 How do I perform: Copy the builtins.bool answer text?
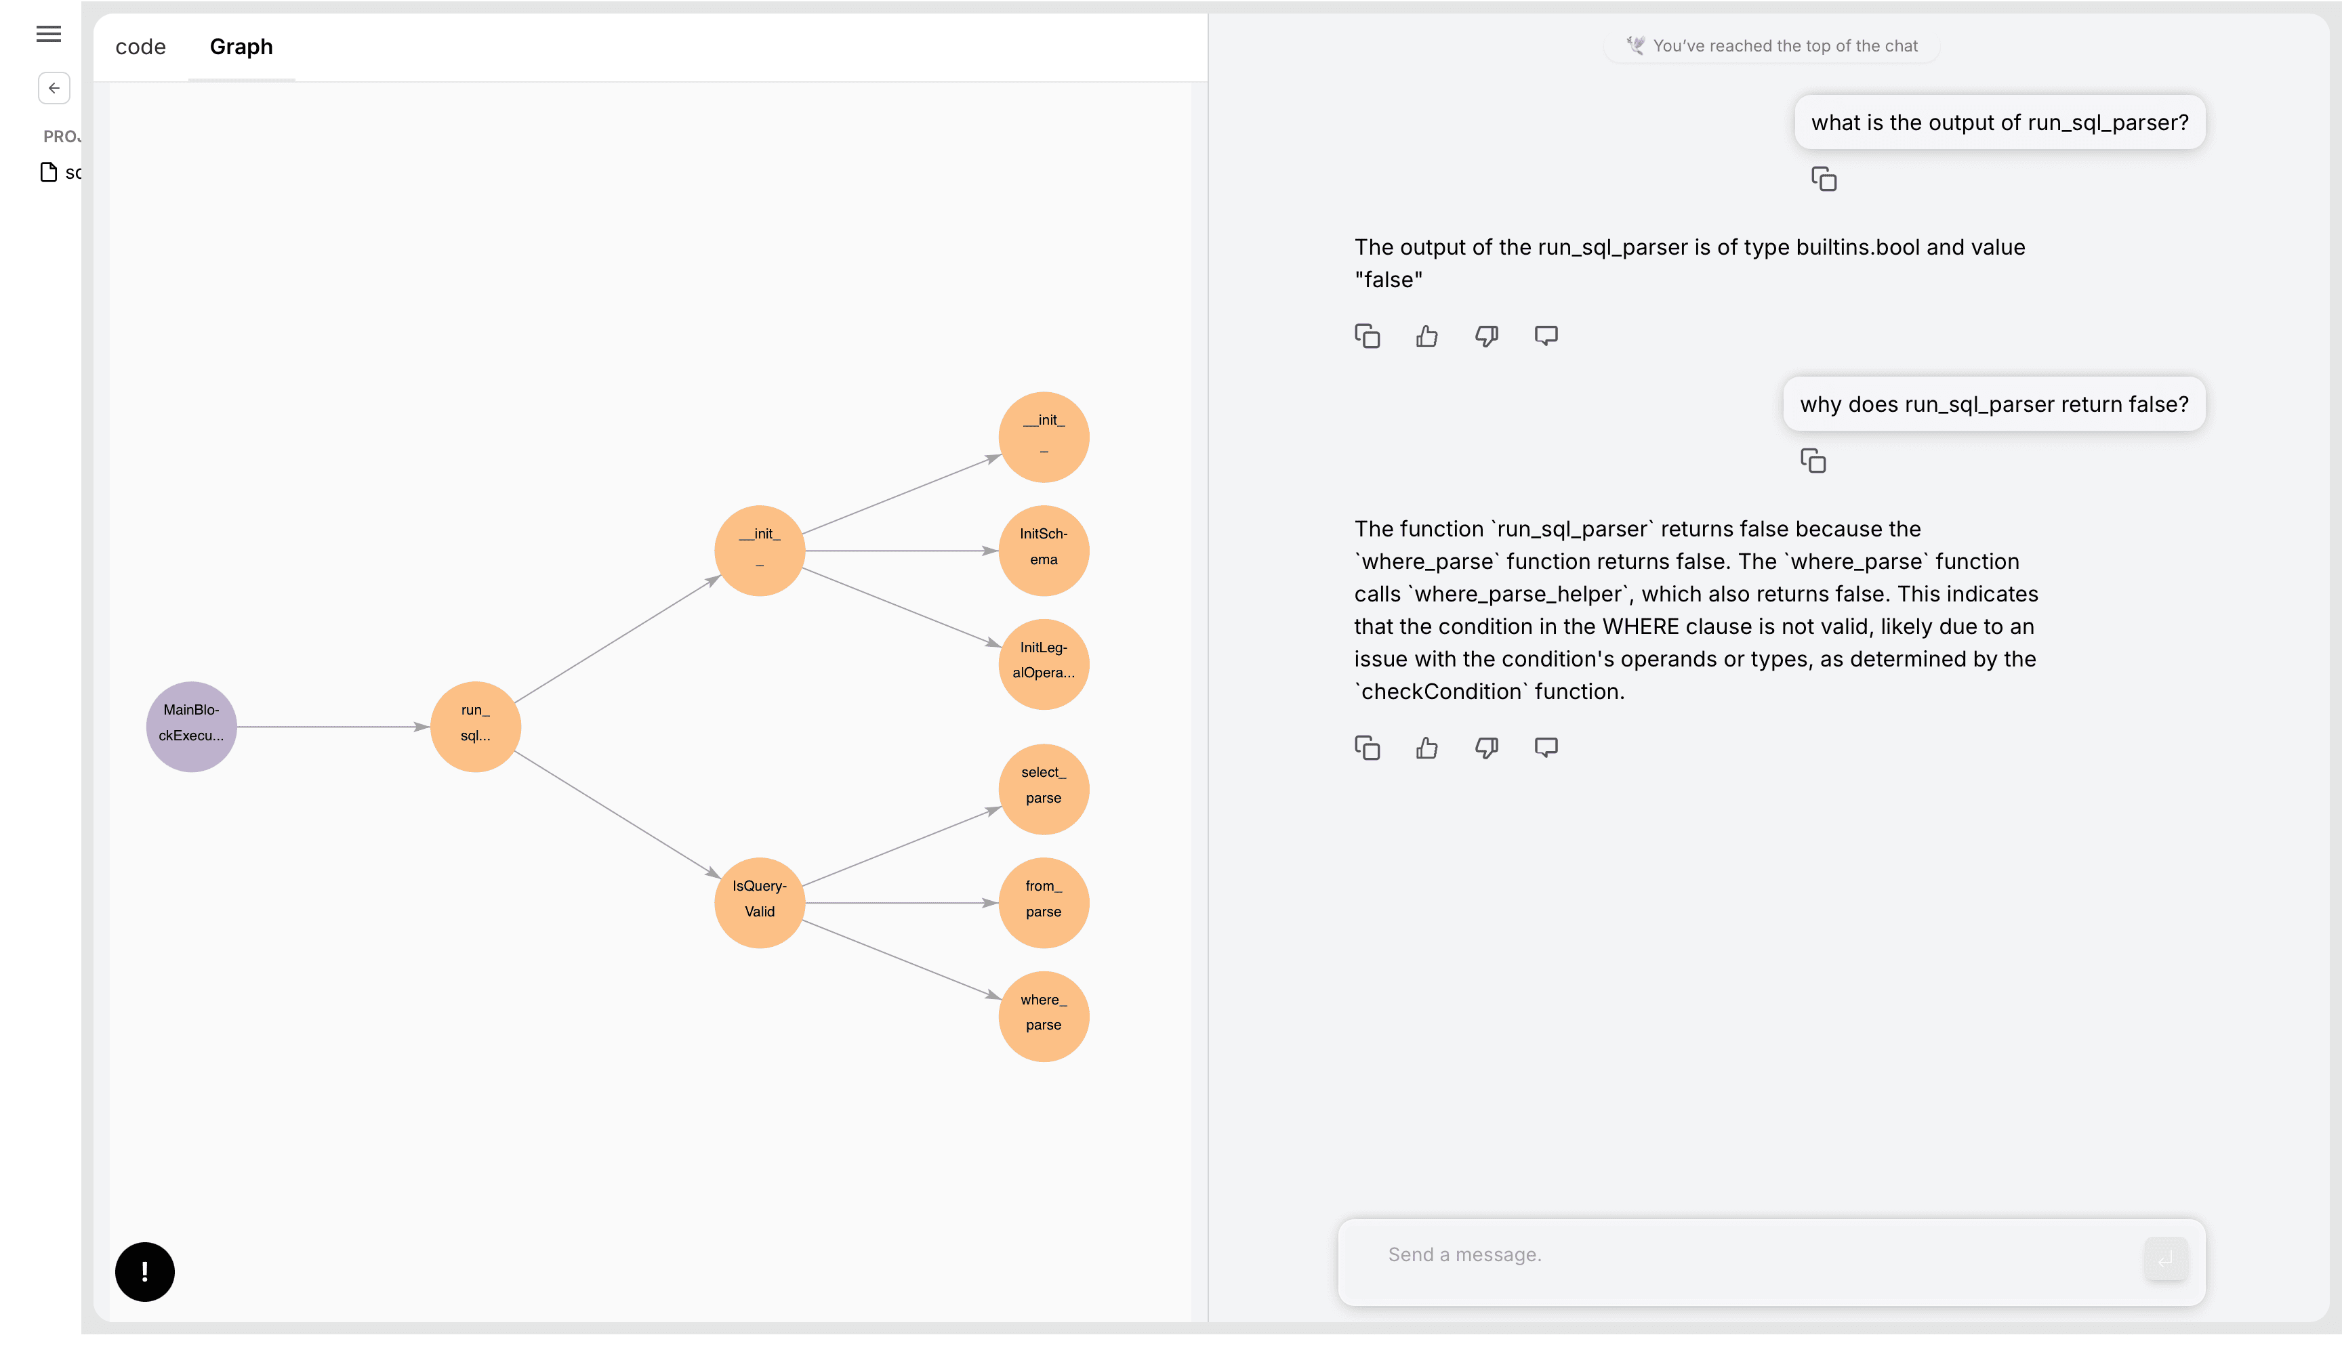coord(1367,336)
